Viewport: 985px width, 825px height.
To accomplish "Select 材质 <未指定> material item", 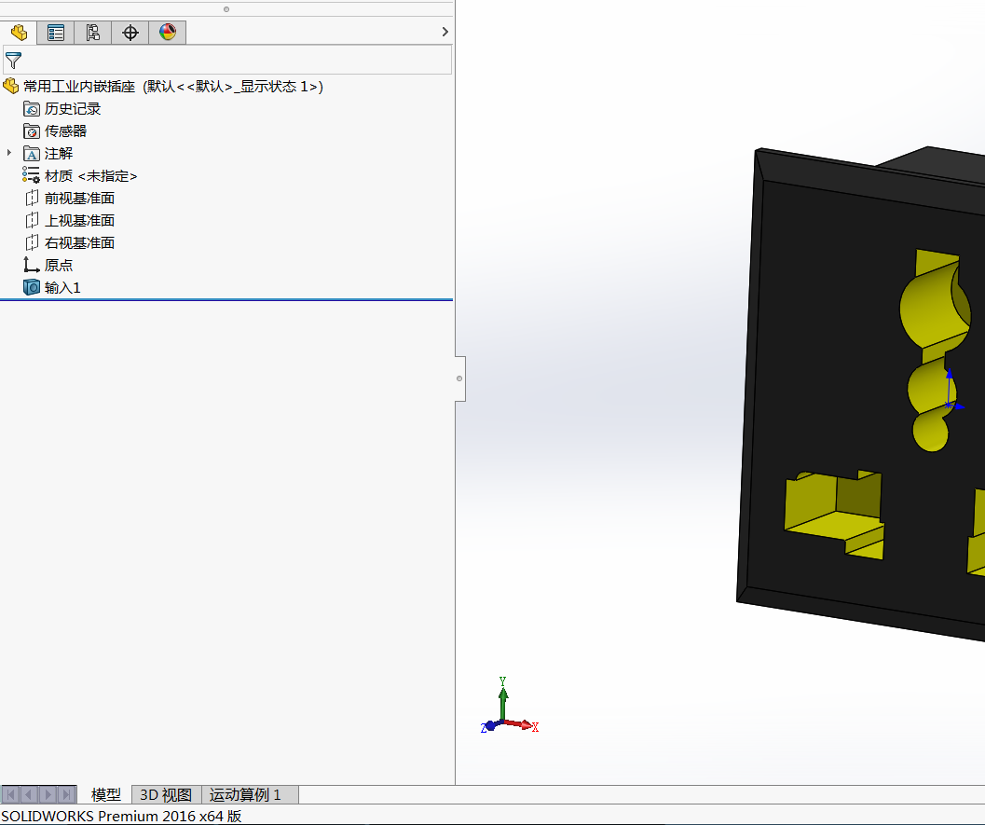I will (x=90, y=176).
